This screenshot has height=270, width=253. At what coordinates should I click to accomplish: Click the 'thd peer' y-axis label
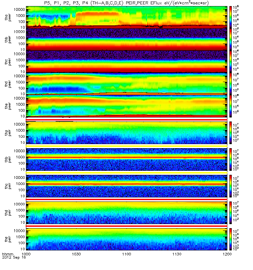[x=8, y=84]
